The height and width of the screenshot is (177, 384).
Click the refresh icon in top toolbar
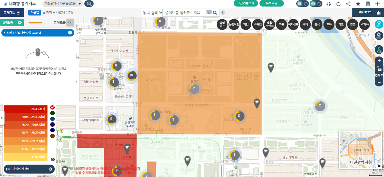[338, 4]
